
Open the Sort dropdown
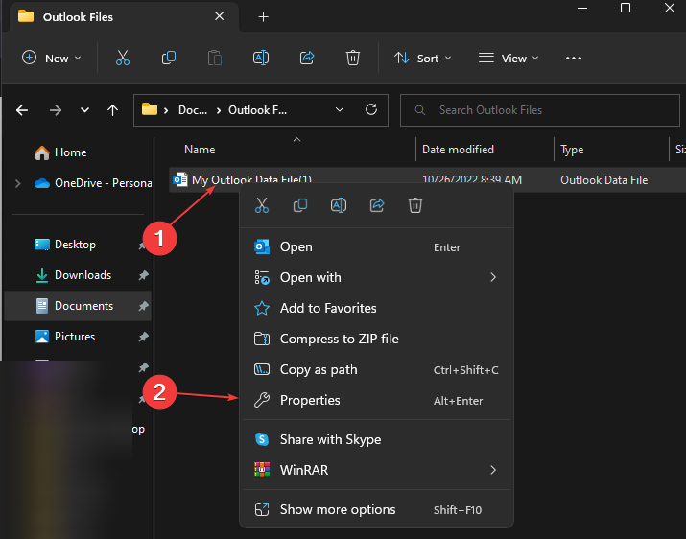click(x=422, y=59)
